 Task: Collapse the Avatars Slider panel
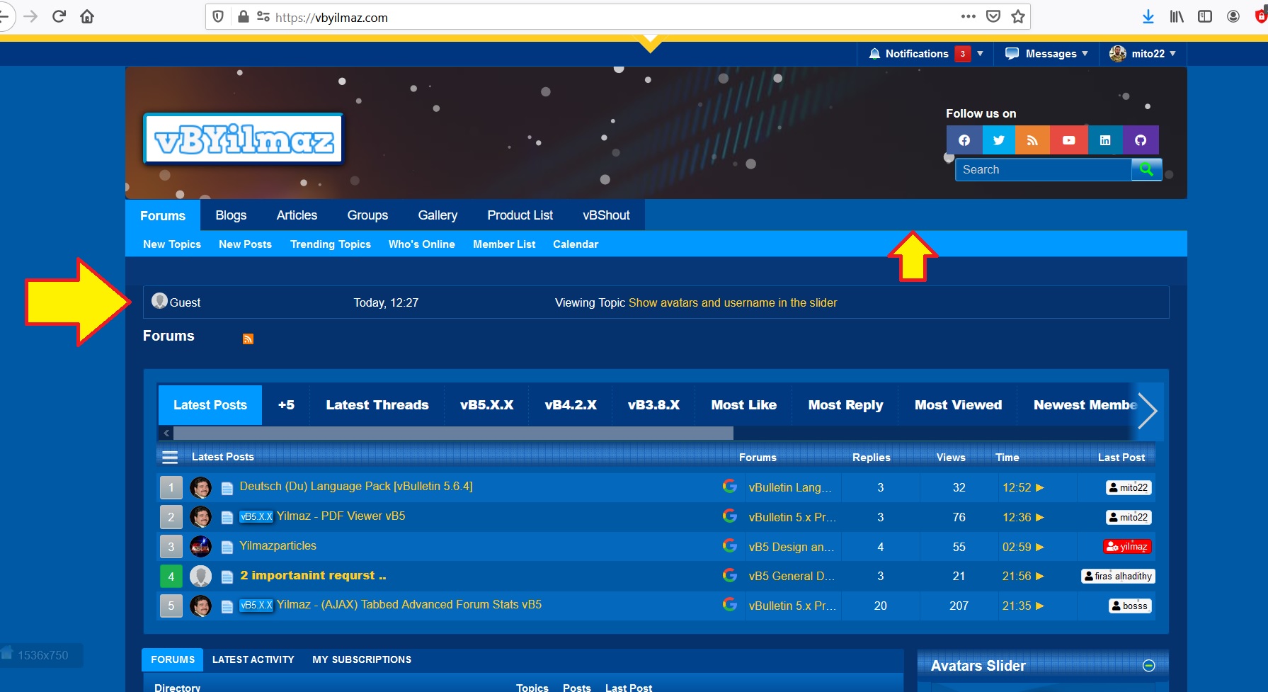pyautogui.click(x=1149, y=665)
